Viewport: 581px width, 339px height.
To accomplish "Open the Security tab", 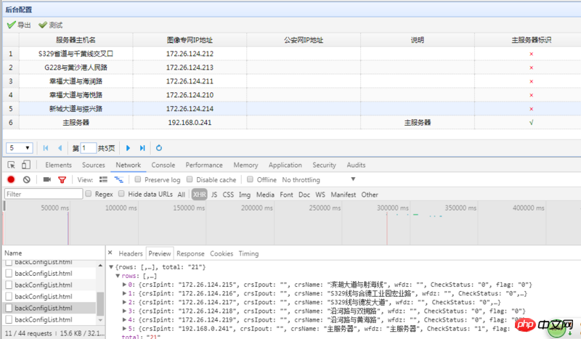I will coord(324,165).
